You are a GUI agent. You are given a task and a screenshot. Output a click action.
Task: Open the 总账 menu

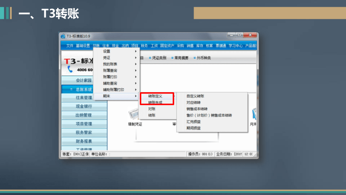click(96, 46)
